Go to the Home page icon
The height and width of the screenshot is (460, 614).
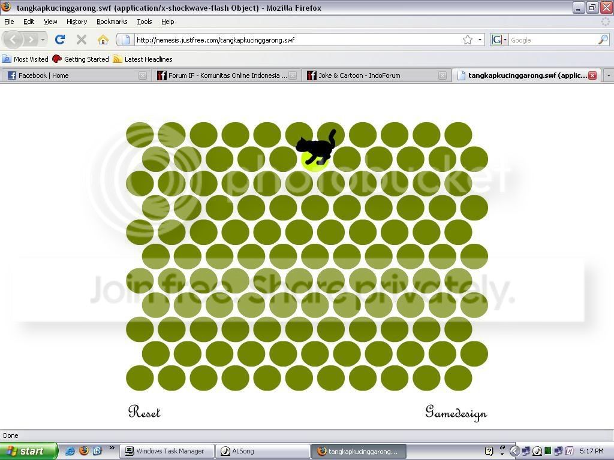click(x=103, y=40)
